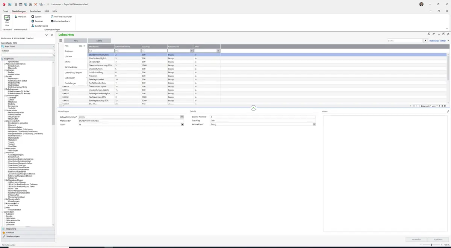This screenshot has width=451, height=248.
Task: Open the Kennzeichen column filter dropdown
Action: (x=192, y=51)
